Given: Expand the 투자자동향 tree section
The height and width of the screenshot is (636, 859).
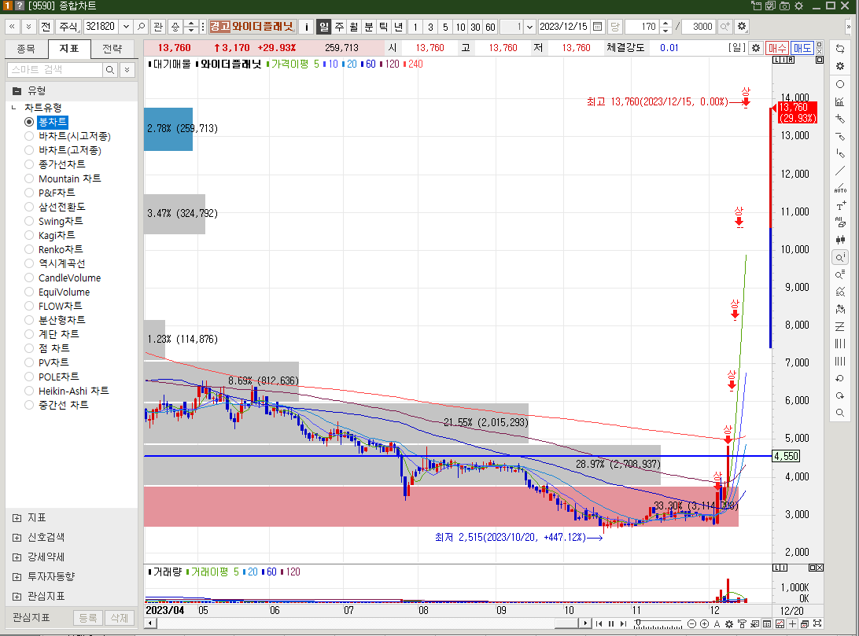Looking at the screenshot, I should [17, 577].
